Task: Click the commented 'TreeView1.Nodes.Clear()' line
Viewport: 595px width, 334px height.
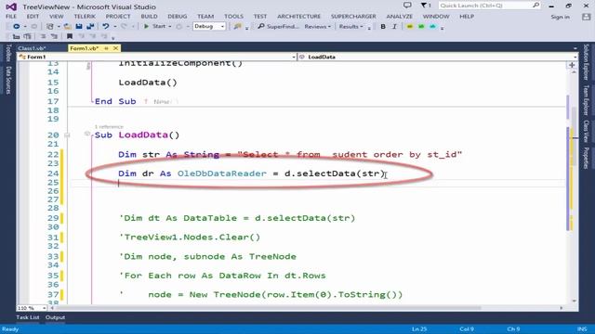Action: pos(190,238)
